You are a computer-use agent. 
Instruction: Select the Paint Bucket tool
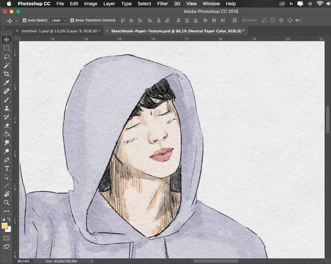pos(6,134)
